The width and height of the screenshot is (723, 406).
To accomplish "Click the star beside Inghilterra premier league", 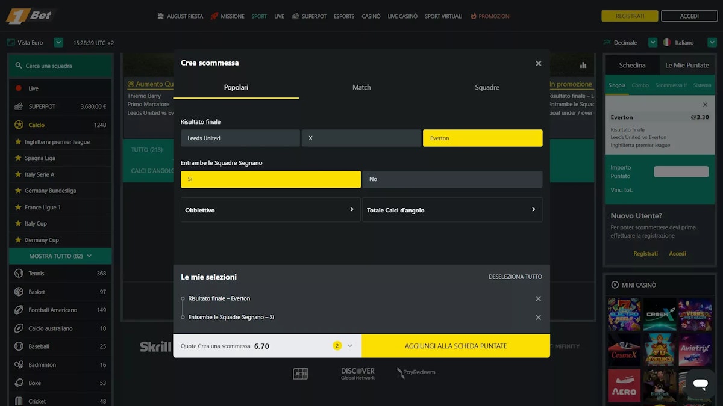I will click(x=18, y=142).
